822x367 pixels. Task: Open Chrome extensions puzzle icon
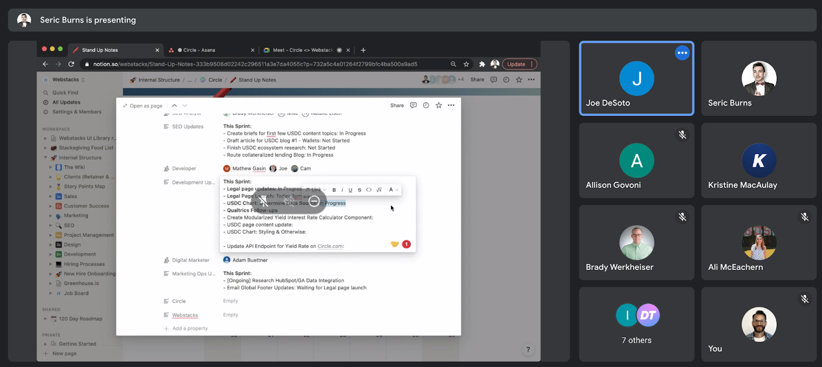click(x=482, y=64)
